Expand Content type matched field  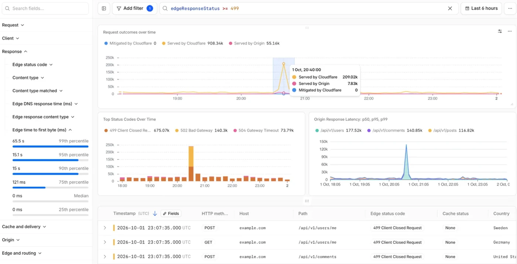point(38,91)
